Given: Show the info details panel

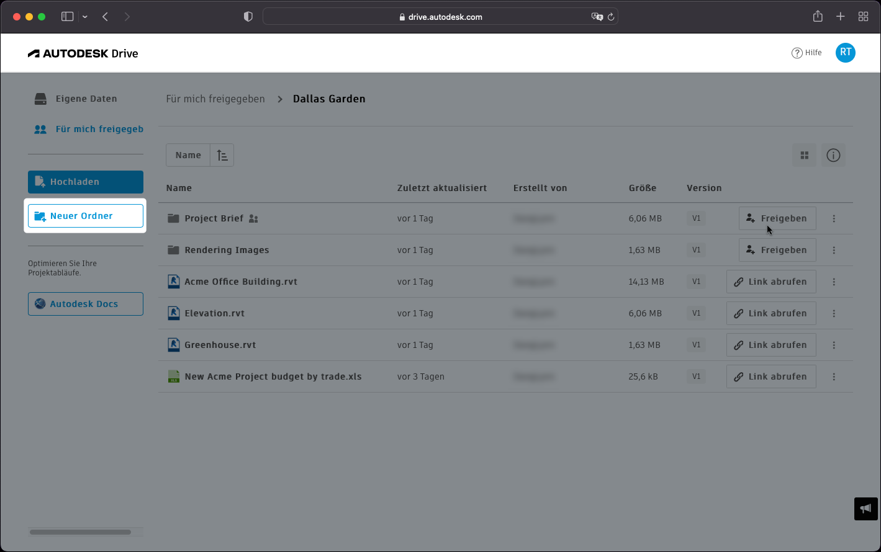Looking at the screenshot, I should click(833, 155).
